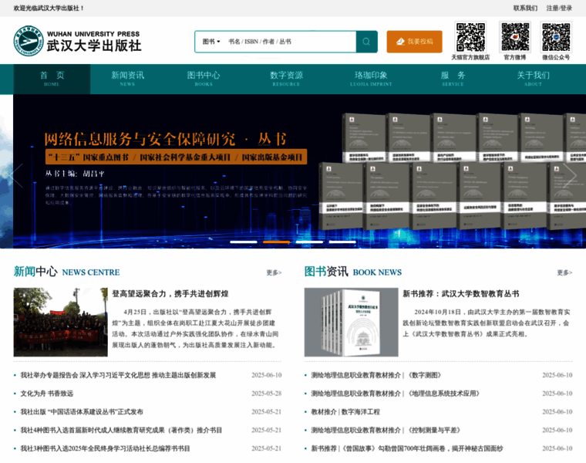586x463 pixels.
Task: Open book news 教材推介 | 数字海洋工程
Action: click(345, 412)
